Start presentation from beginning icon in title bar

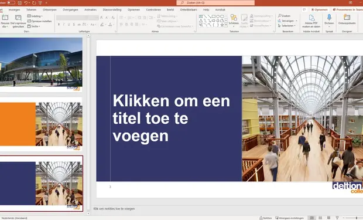(40, 3)
